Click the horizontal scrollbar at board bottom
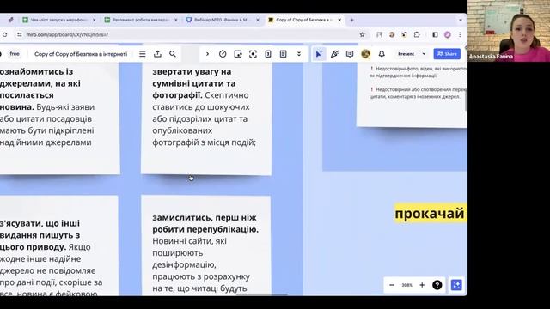 pyautogui.click(x=261, y=294)
